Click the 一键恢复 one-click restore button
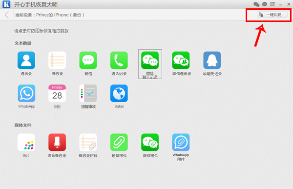The image size is (293, 189). click(x=272, y=15)
